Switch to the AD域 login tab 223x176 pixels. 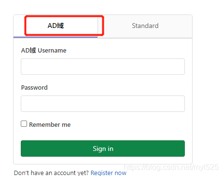[56, 26]
